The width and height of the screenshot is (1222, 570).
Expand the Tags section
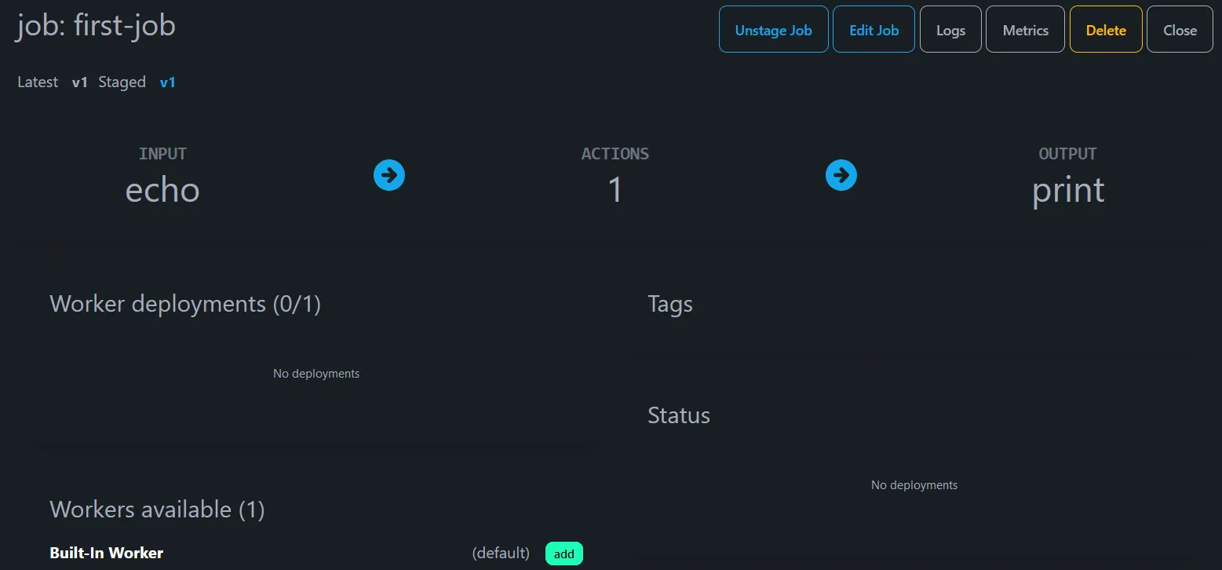669,304
